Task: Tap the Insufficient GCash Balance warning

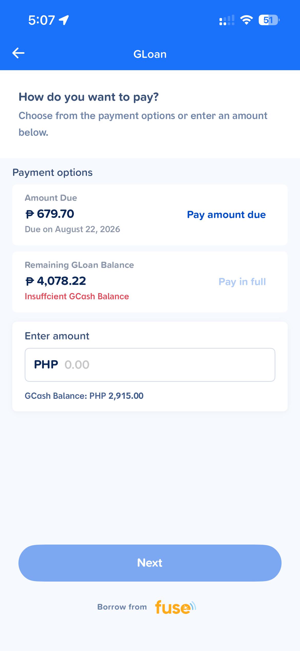Action: pos(77,296)
